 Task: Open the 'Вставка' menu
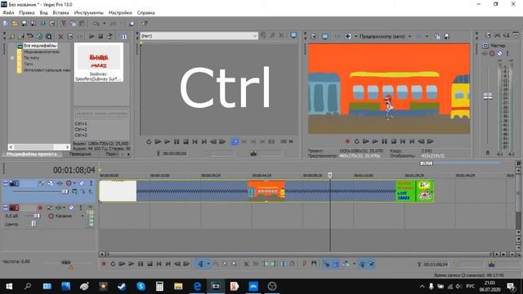click(60, 13)
